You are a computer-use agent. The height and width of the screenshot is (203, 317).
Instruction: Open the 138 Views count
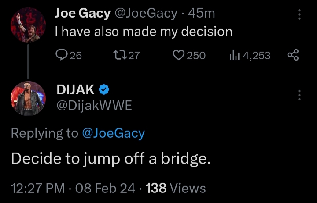[x=175, y=189]
